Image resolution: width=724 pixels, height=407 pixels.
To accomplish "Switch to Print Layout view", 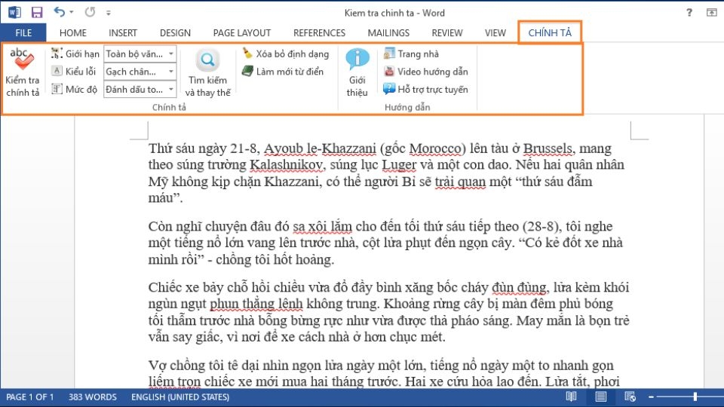I will pyautogui.click(x=601, y=397).
